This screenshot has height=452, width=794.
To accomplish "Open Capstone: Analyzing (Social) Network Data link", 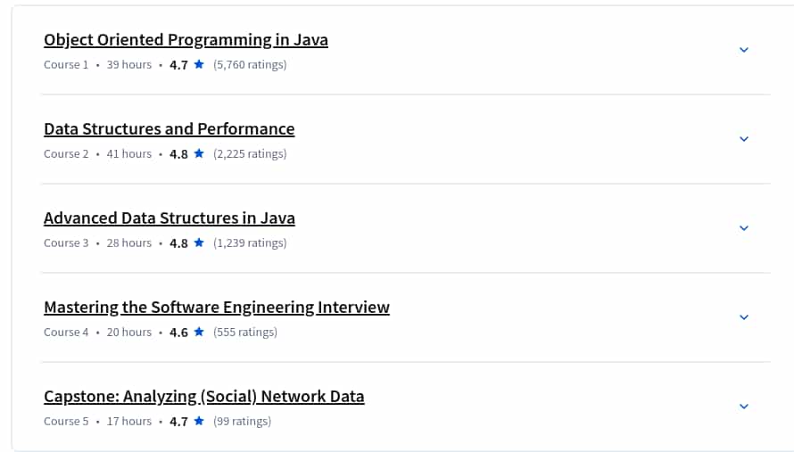I will click(x=204, y=397).
